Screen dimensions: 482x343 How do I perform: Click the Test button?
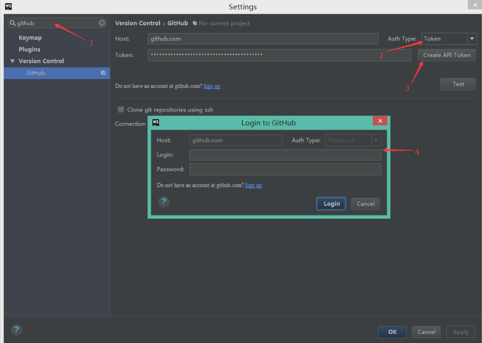point(458,84)
